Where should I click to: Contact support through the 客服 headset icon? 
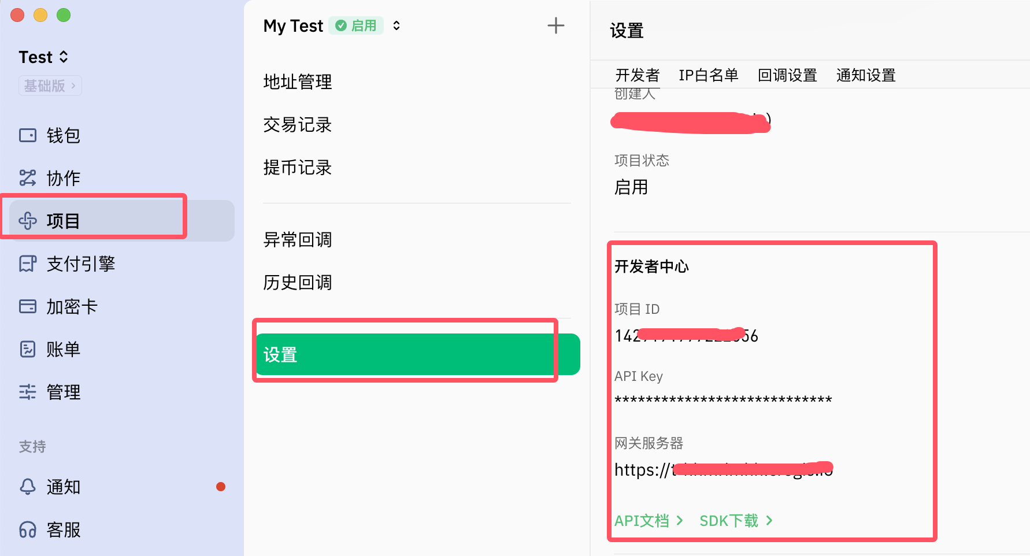[64, 530]
